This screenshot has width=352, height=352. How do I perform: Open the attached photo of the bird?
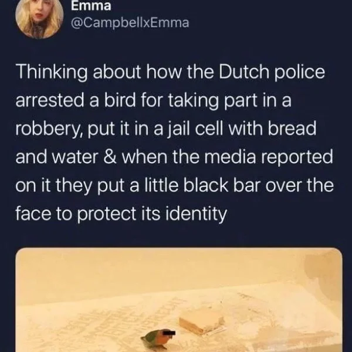[179, 300]
